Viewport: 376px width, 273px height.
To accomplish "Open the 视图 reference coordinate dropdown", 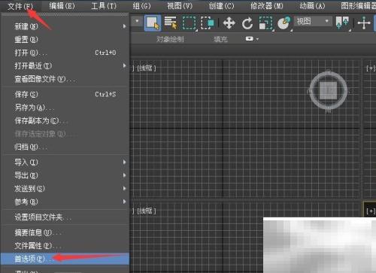I will tap(313, 22).
